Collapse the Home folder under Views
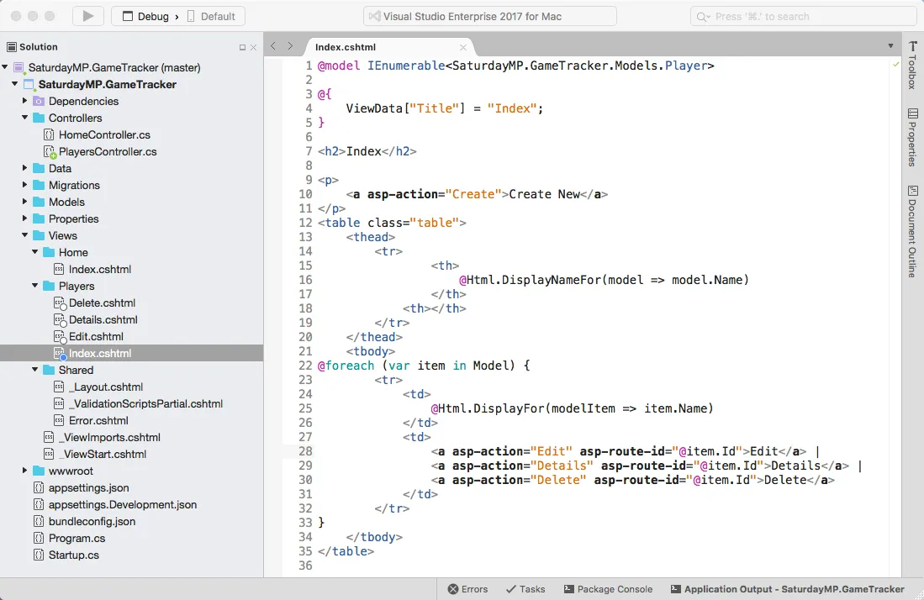 coord(34,252)
